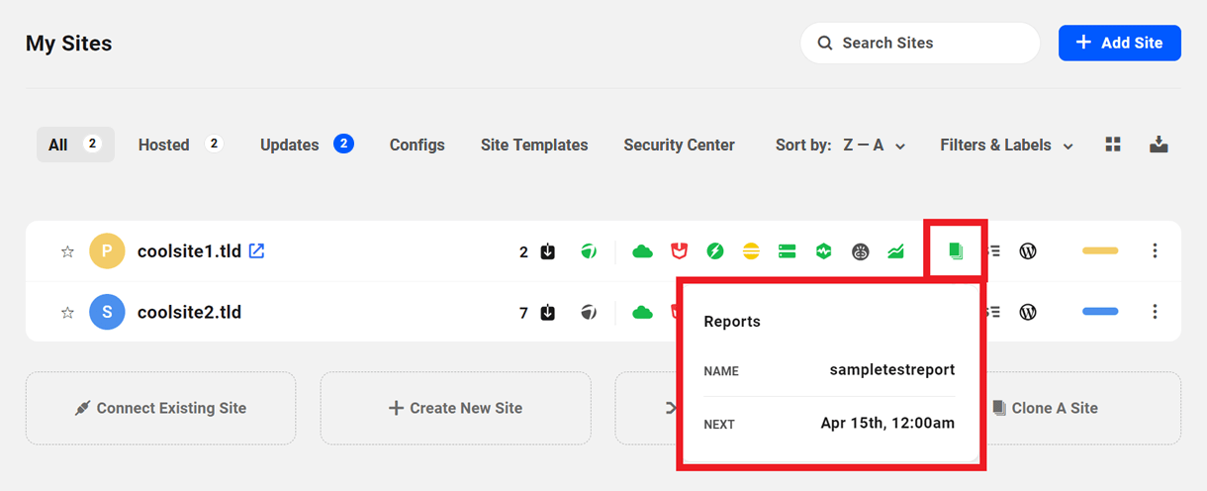
Task: Open backups cloud icon for coolsite1.tld
Action: (x=643, y=251)
